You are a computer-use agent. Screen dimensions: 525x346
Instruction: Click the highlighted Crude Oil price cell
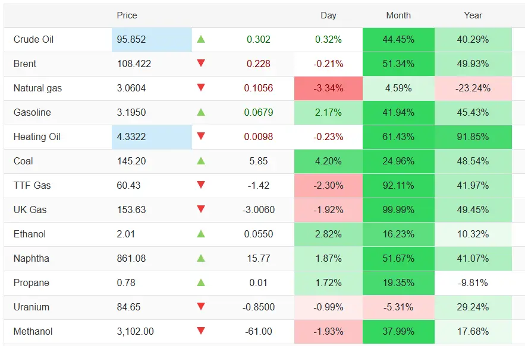pyautogui.click(x=152, y=40)
